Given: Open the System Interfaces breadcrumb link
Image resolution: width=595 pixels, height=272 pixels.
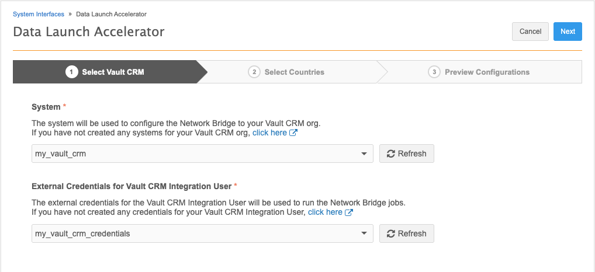Looking at the screenshot, I should click(x=39, y=14).
